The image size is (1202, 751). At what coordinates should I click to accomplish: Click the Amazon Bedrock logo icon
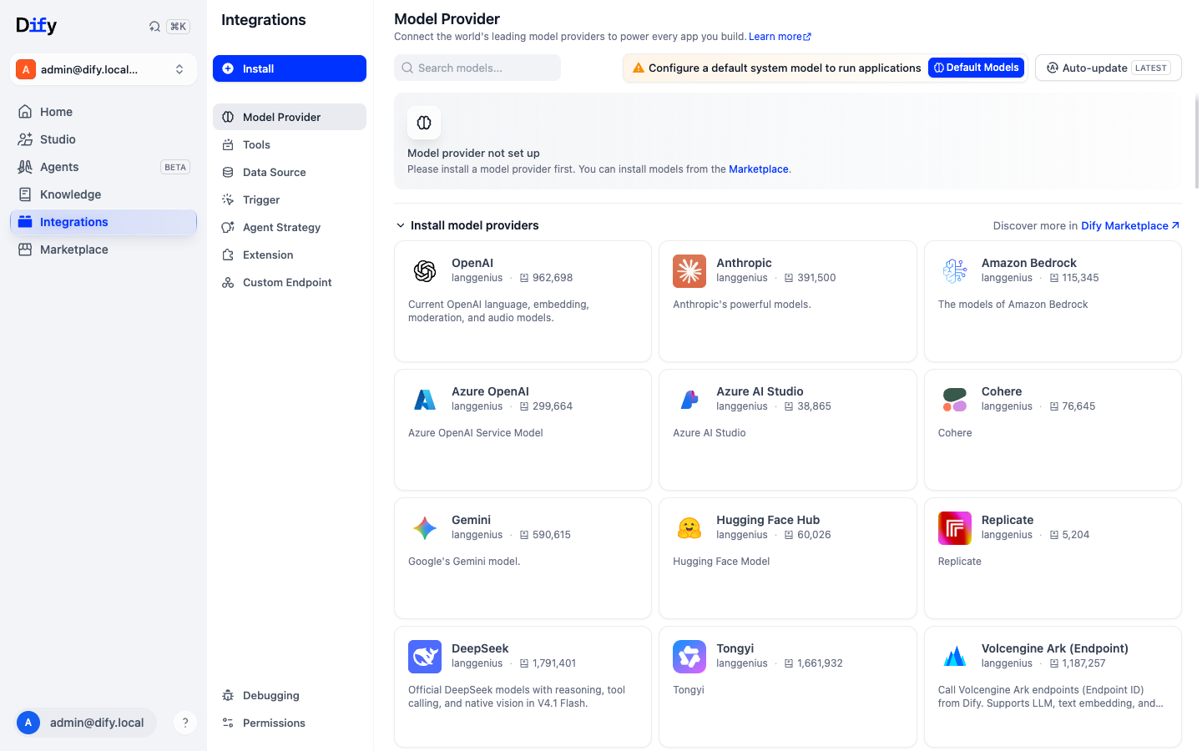pyautogui.click(x=955, y=271)
